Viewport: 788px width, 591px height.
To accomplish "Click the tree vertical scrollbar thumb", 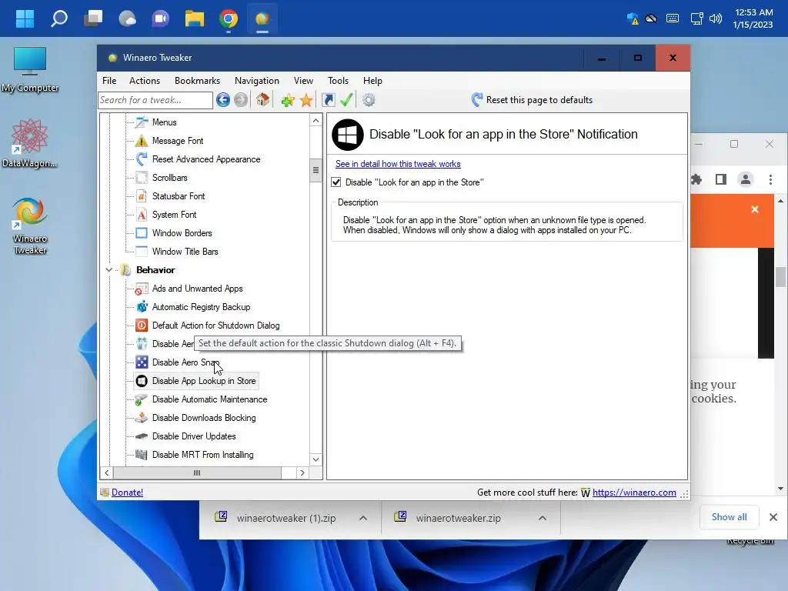I will tap(316, 170).
